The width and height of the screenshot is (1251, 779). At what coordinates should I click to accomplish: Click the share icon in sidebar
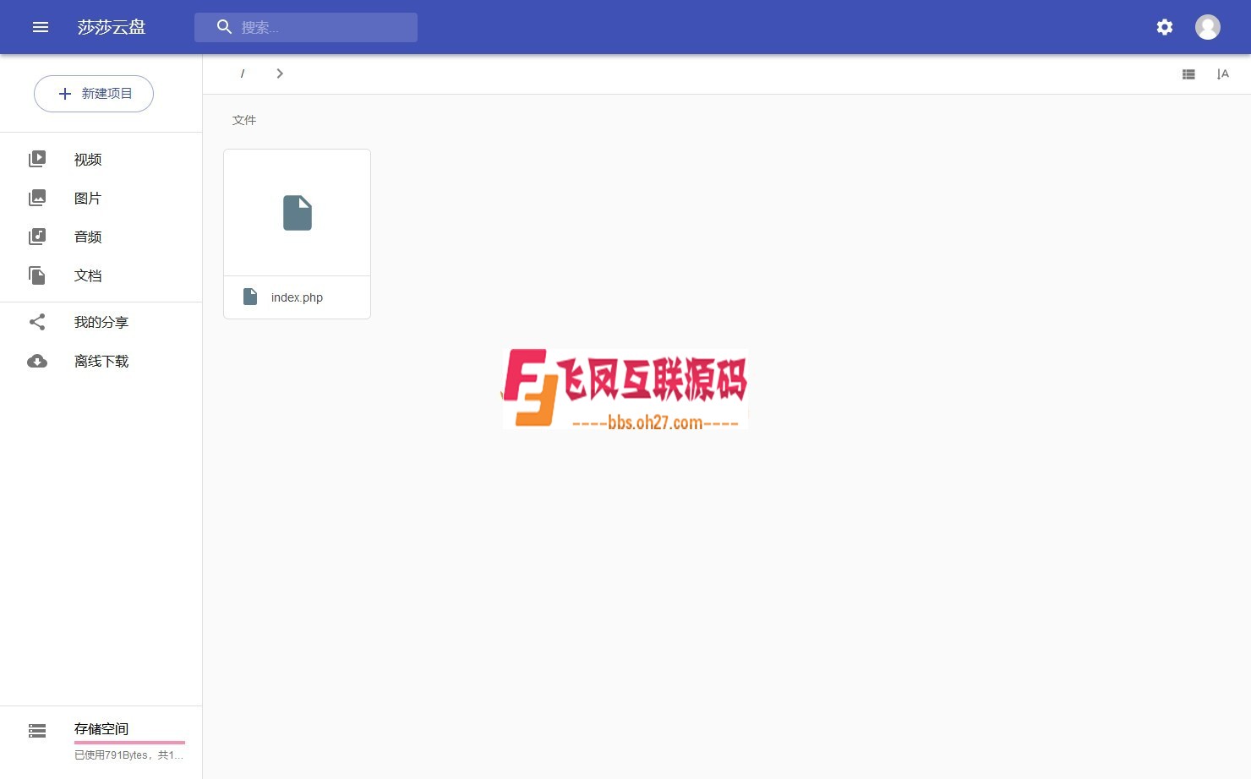coord(37,322)
